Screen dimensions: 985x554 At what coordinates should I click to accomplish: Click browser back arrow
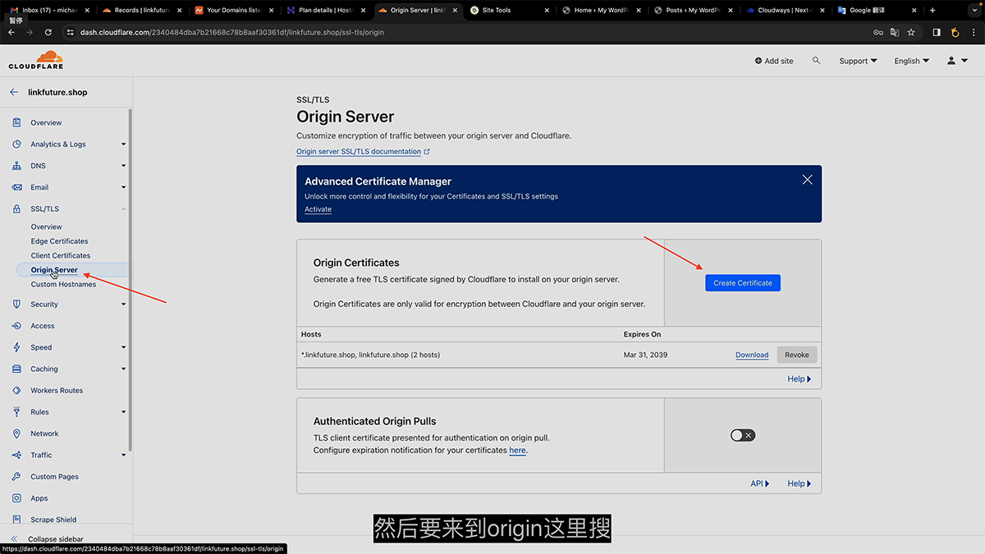(x=11, y=32)
